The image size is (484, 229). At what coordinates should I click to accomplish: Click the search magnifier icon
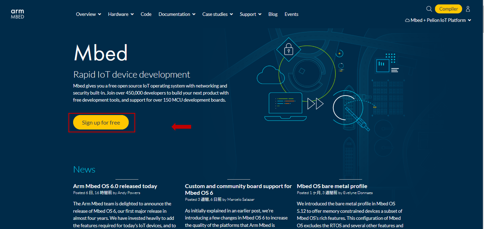429,9
